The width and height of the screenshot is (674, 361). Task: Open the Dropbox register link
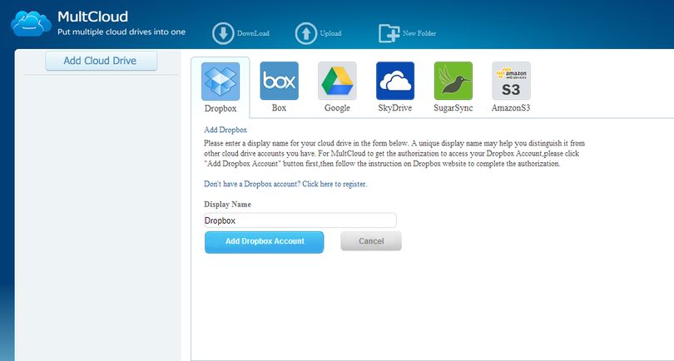tap(285, 184)
